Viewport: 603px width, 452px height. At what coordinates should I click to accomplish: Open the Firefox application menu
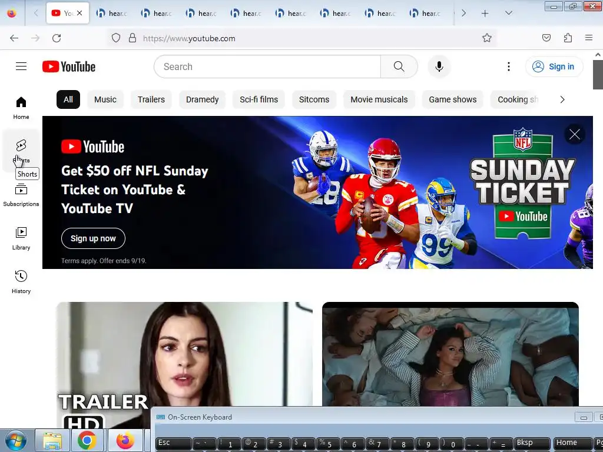(589, 38)
